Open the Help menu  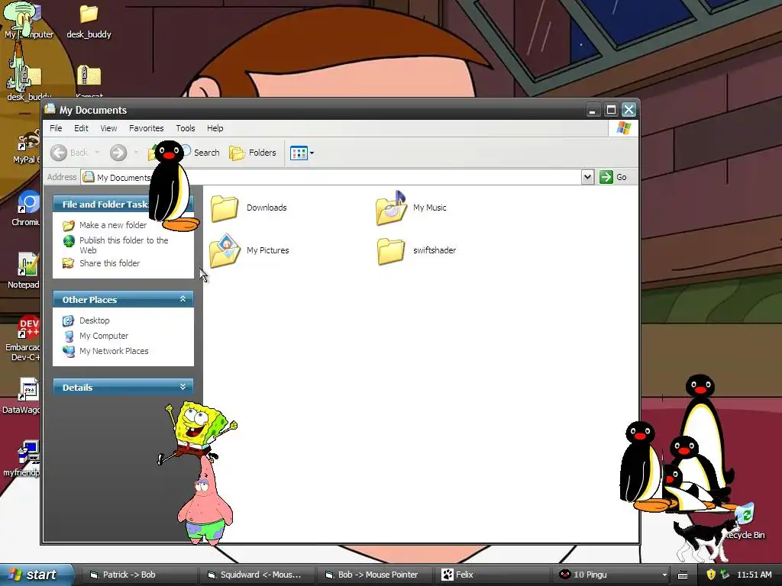click(215, 128)
